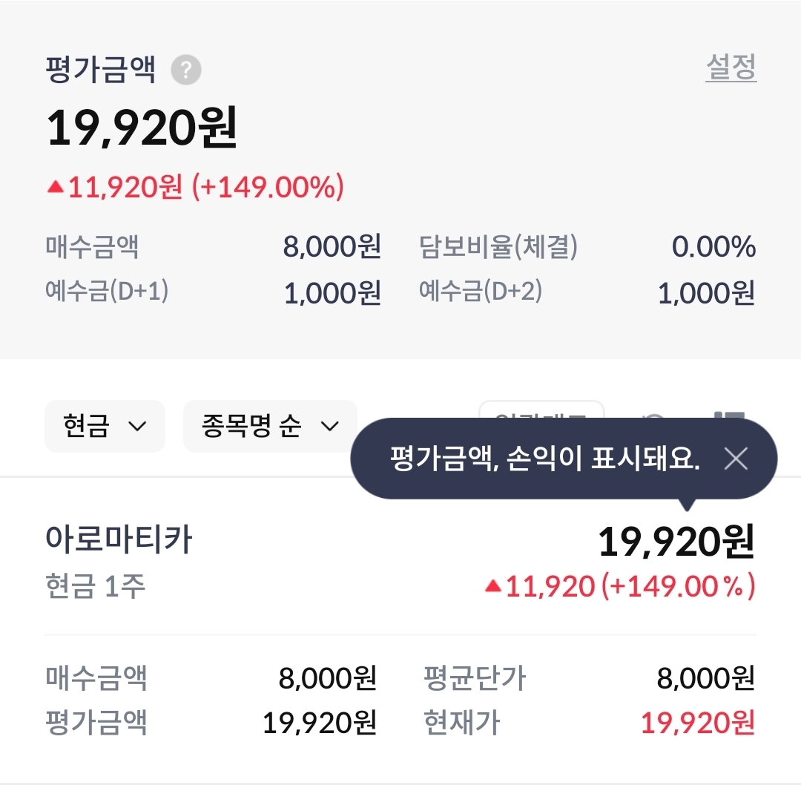
Task: Tap the 매수금액 label in the top summary
Action: pyautogui.click(x=92, y=247)
